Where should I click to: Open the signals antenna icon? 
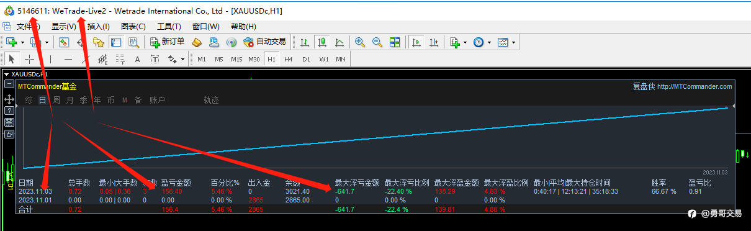click(232, 42)
